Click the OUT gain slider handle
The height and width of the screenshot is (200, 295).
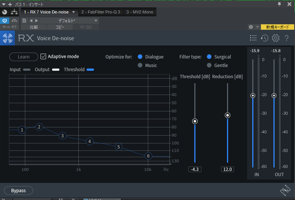pos(274,95)
